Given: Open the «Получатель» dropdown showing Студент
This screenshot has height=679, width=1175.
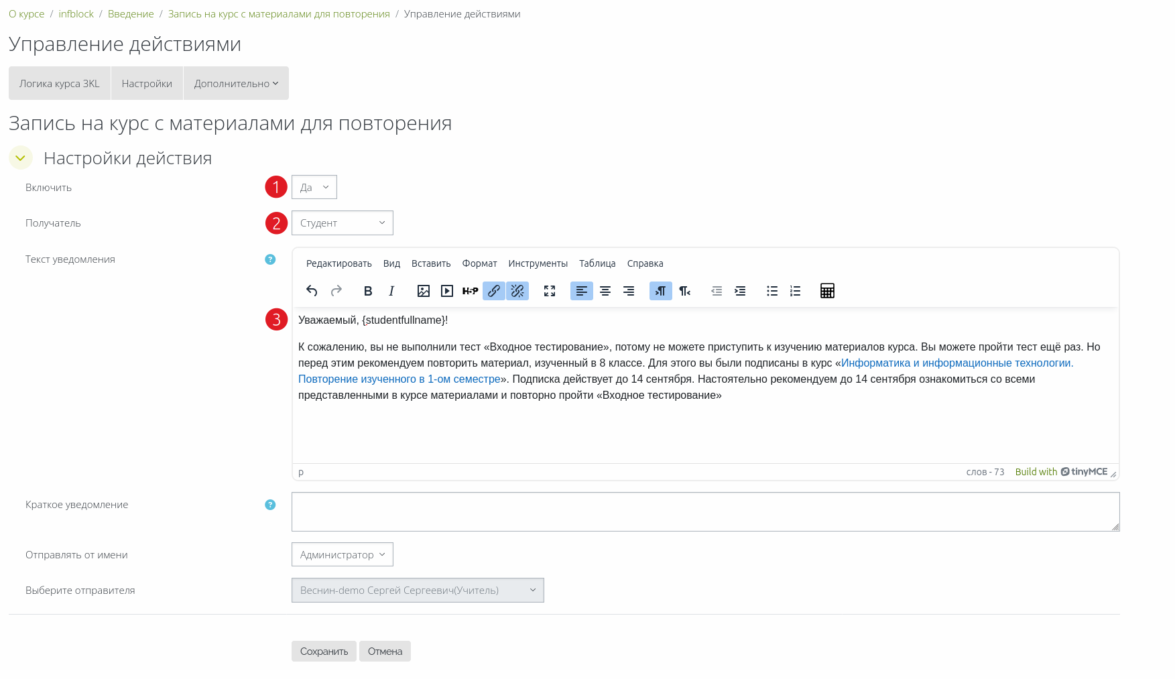Looking at the screenshot, I should pos(342,223).
